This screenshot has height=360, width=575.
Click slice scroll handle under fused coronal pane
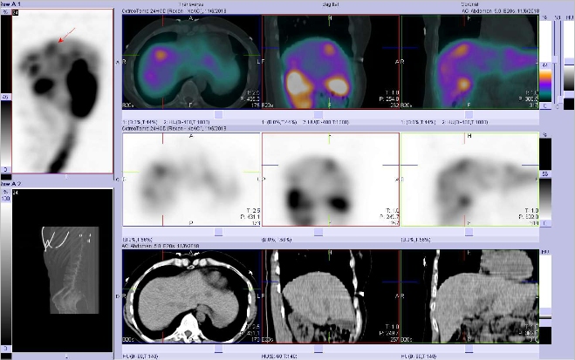(469, 115)
